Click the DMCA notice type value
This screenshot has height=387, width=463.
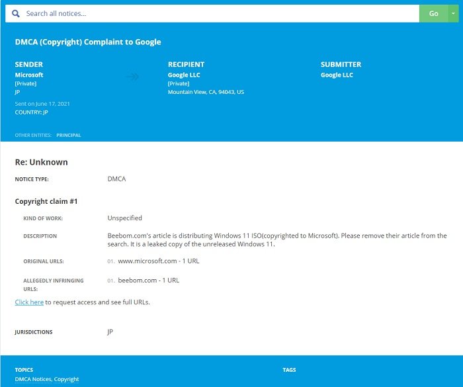click(116, 179)
